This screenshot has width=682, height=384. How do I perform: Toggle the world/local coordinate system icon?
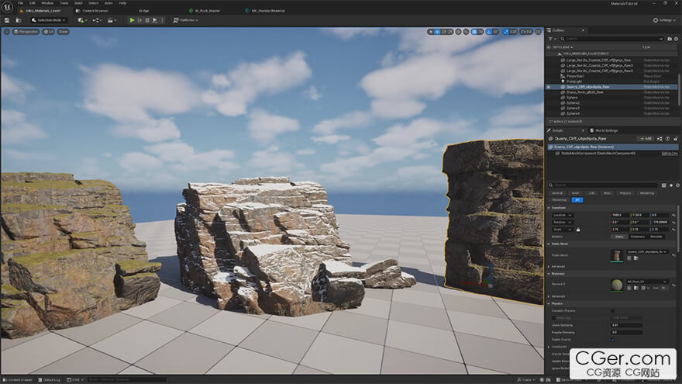[x=459, y=32]
